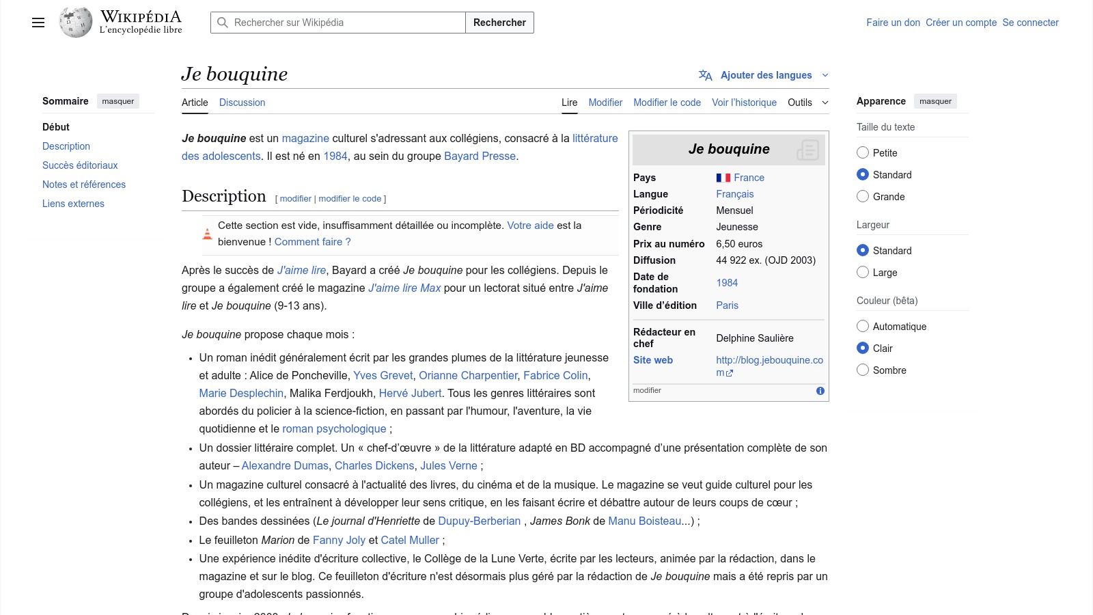This screenshot has height=615, width=1093.
Task: Open the Orianne Charpentier link
Action: (x=468, y=376)
